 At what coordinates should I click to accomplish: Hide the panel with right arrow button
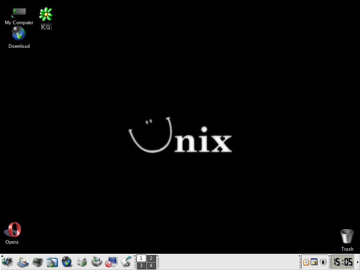coord(358,262)
